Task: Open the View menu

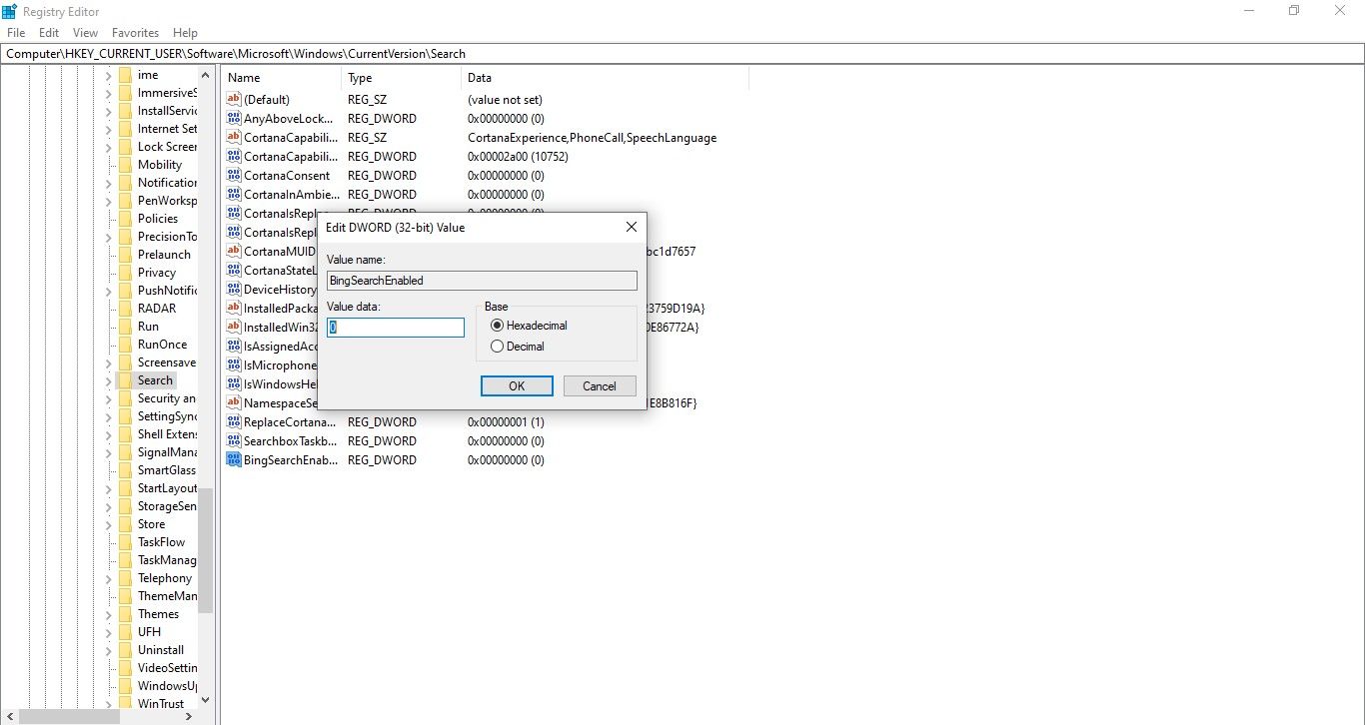Action: (86, 33)
